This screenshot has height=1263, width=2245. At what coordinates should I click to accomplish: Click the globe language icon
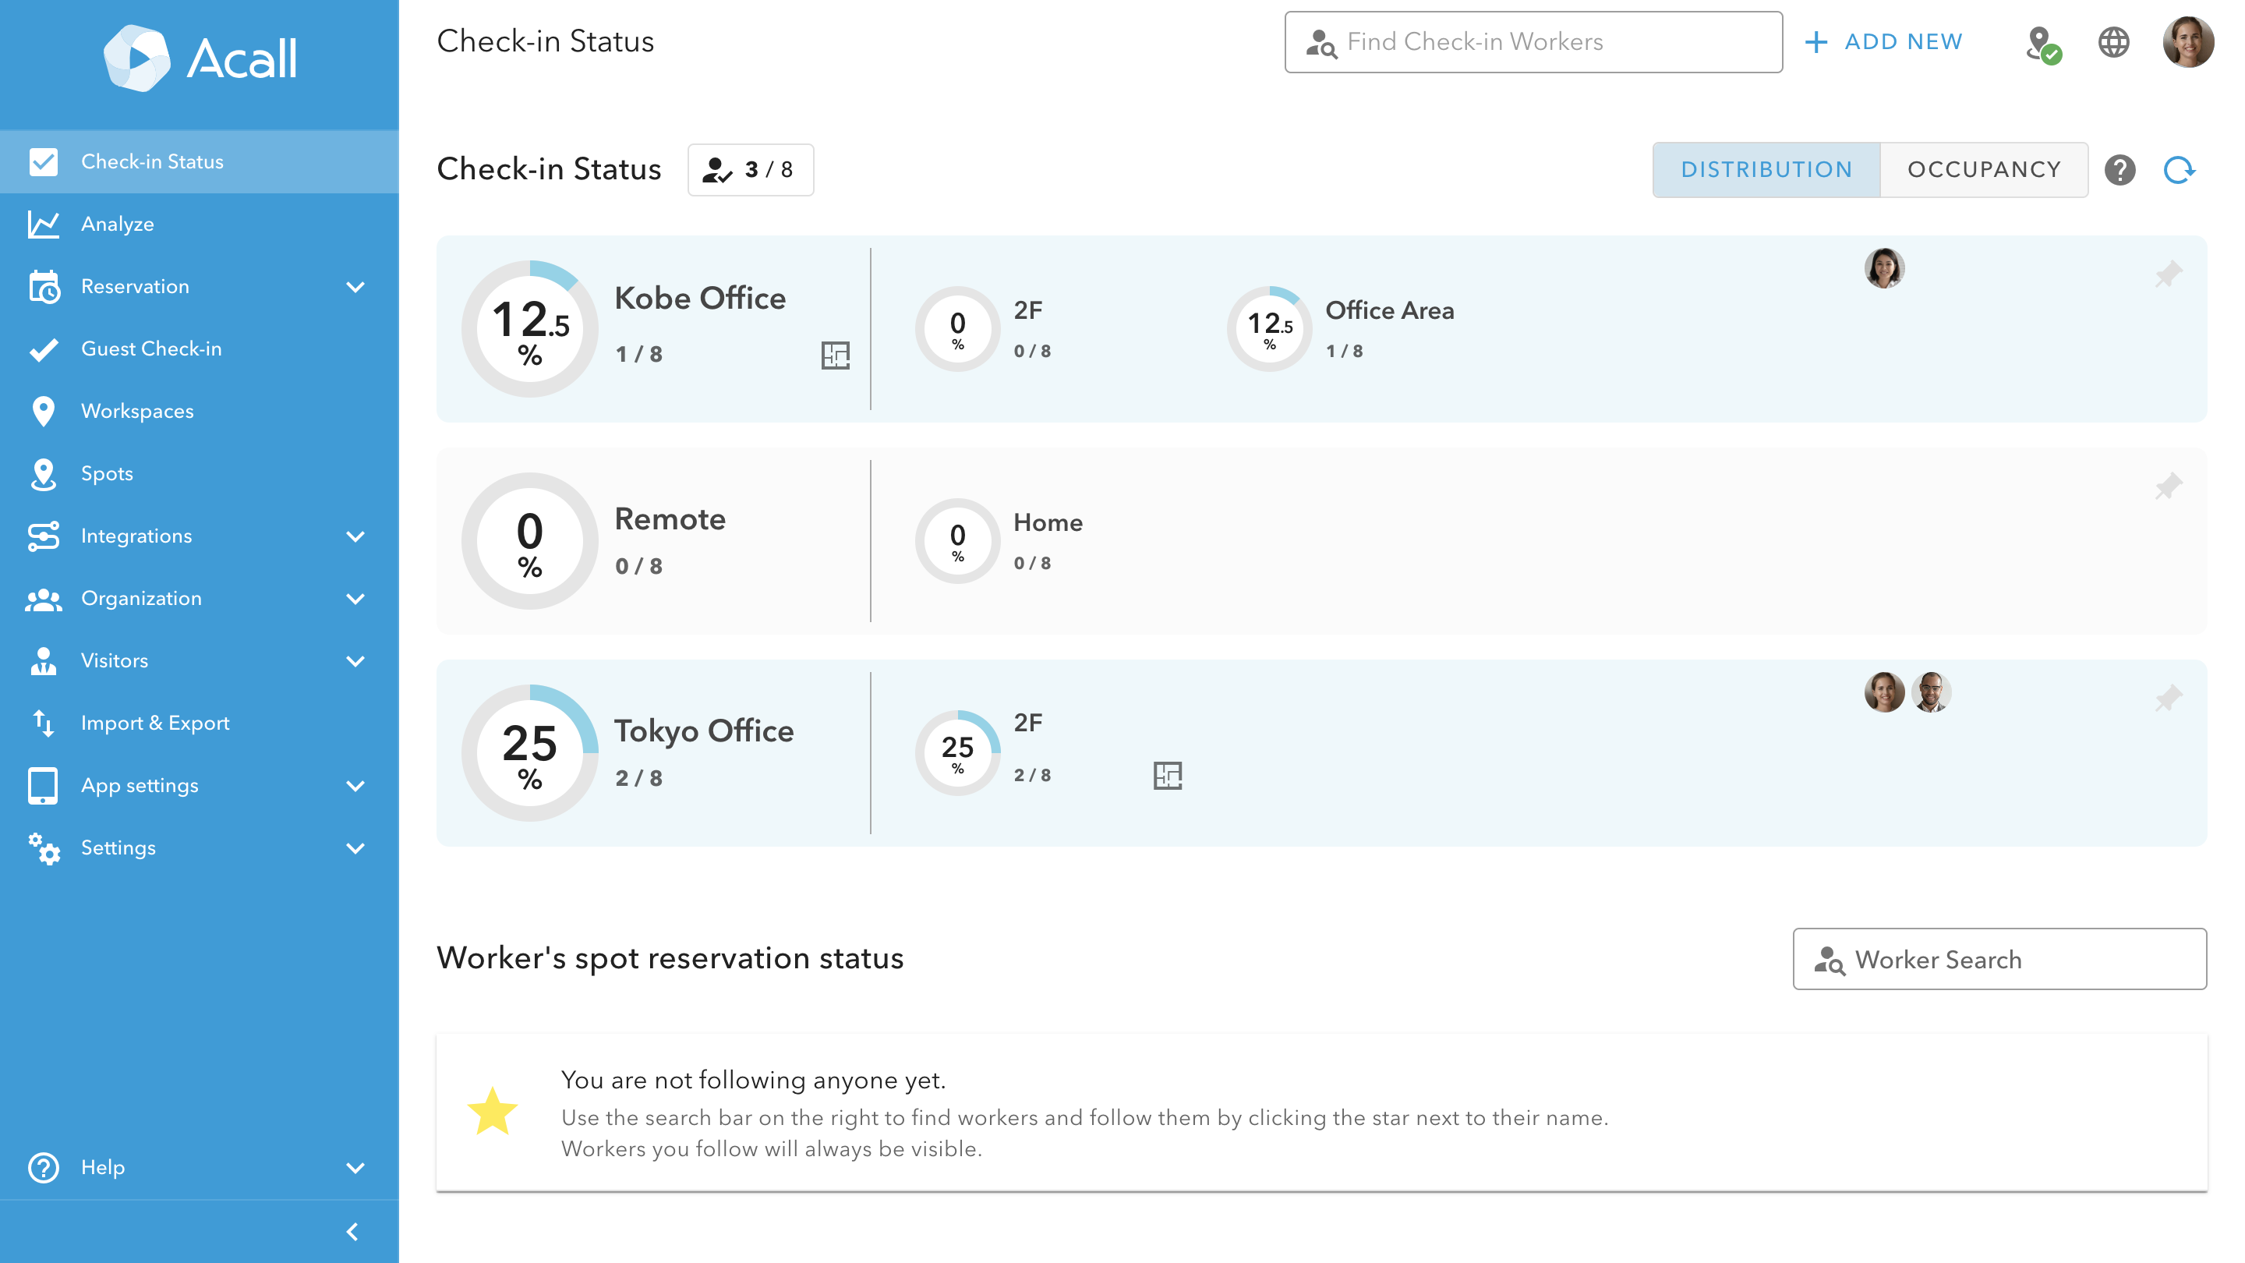[x=2113, y=41]
